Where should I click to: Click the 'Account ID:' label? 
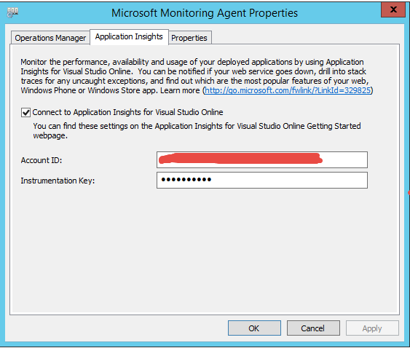(x=42, y=160)
